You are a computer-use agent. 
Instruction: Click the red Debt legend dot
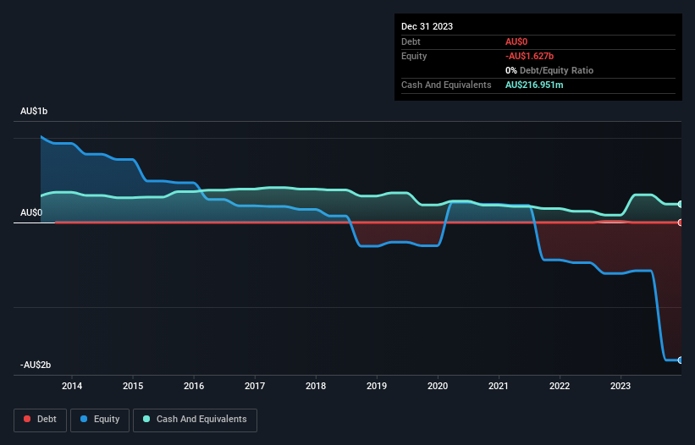click(27, 419)
